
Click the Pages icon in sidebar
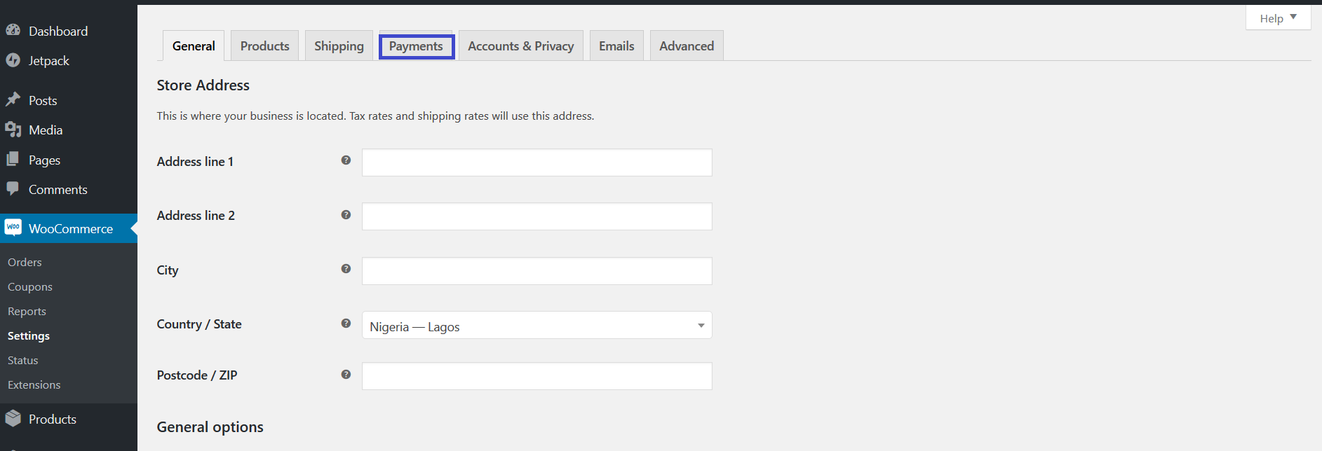click(13, 160)
